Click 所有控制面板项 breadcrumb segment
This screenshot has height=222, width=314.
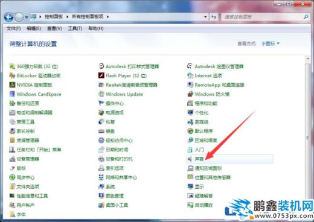[88, 17]
